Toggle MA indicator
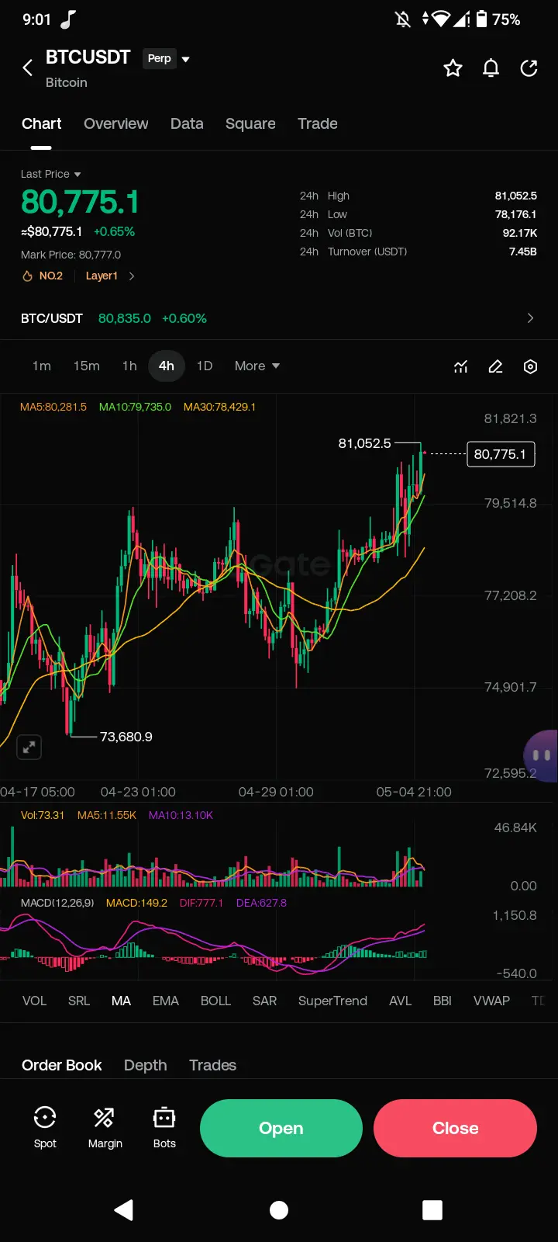This screenshot has width=558, height=1242. click(x=121, y=1001)
